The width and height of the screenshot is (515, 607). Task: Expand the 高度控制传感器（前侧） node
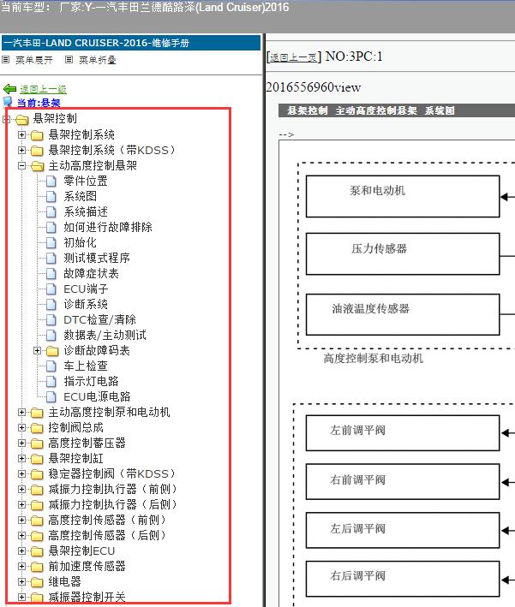[21, 520]
